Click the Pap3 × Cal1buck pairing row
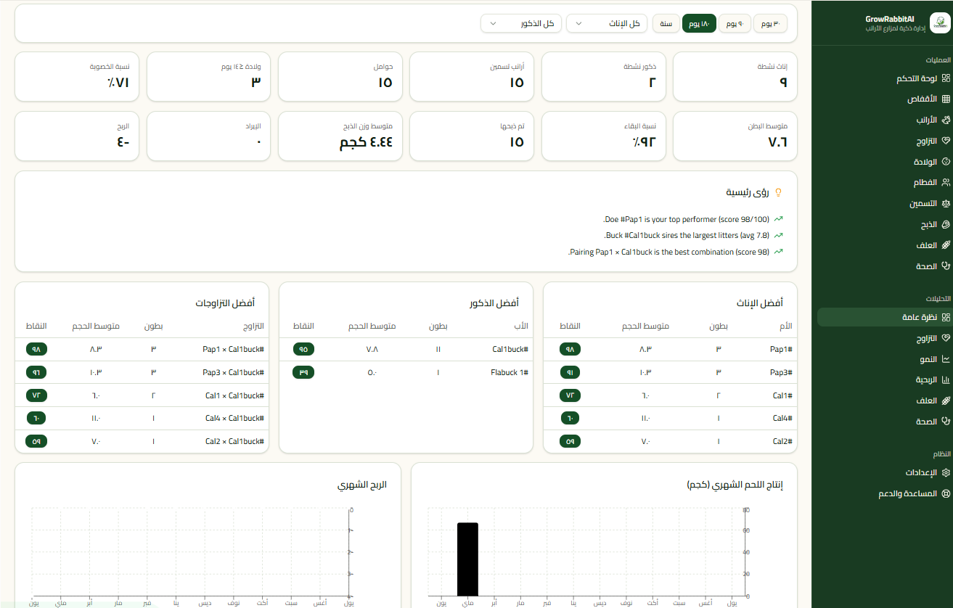Viewport: 953px width, 608px height. click(142, 372)
